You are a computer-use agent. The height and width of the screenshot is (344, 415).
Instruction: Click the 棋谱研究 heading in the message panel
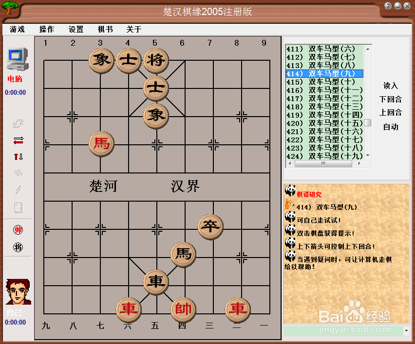309,194
